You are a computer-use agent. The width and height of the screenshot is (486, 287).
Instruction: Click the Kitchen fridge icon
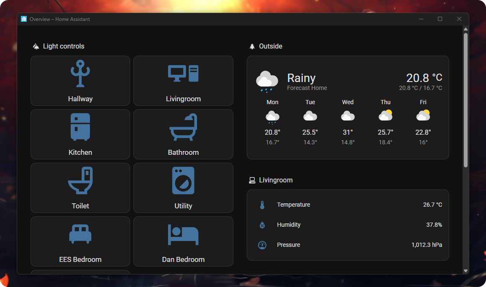coord(80,127)
